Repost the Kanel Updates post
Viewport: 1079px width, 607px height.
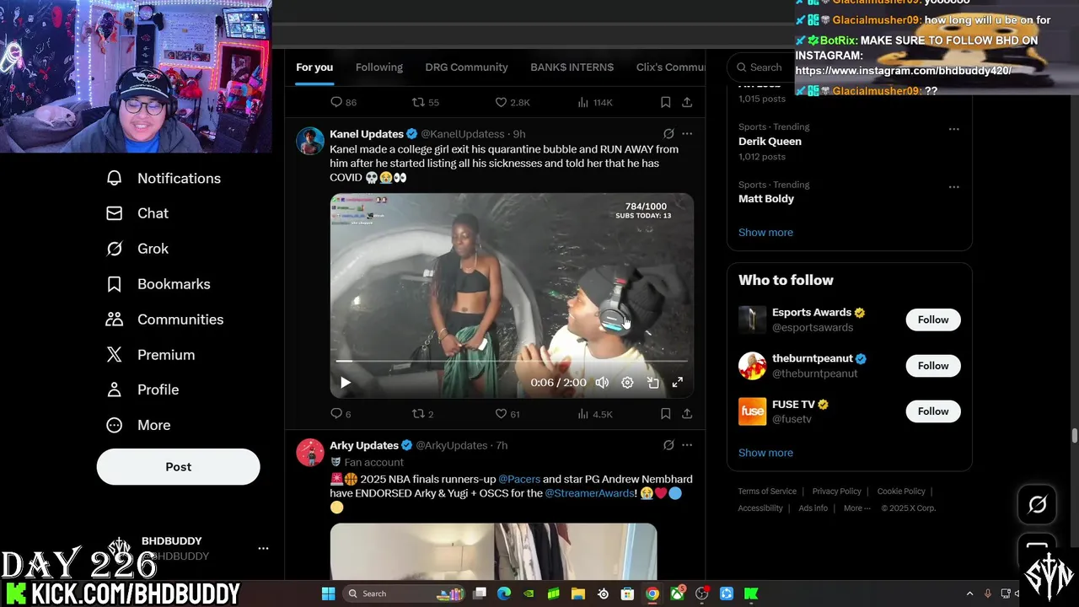[x=422, y=414]
